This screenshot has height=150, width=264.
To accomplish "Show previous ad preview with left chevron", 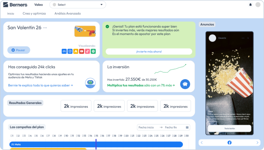I will pyautogui.click(x=202, y=143).
